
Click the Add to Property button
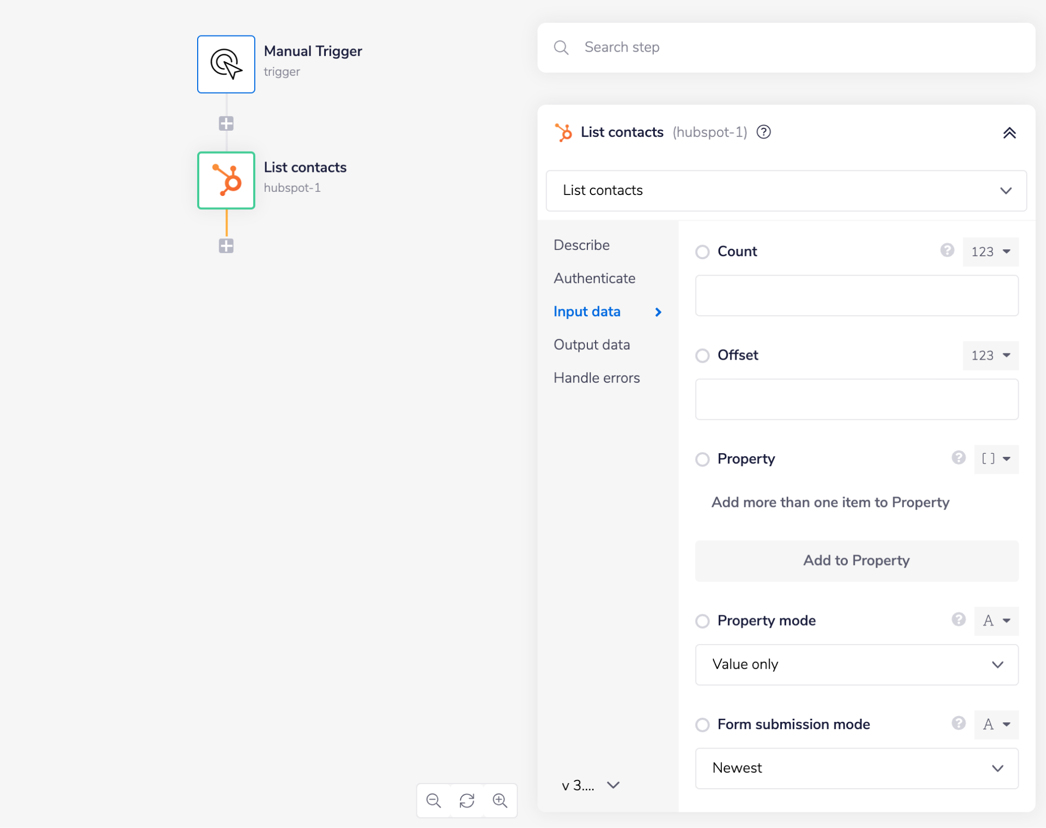tap(856, 560)
